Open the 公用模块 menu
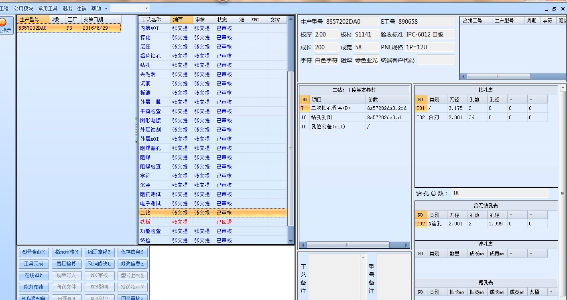This screenshot has height=300, width=567. (24, 8)
